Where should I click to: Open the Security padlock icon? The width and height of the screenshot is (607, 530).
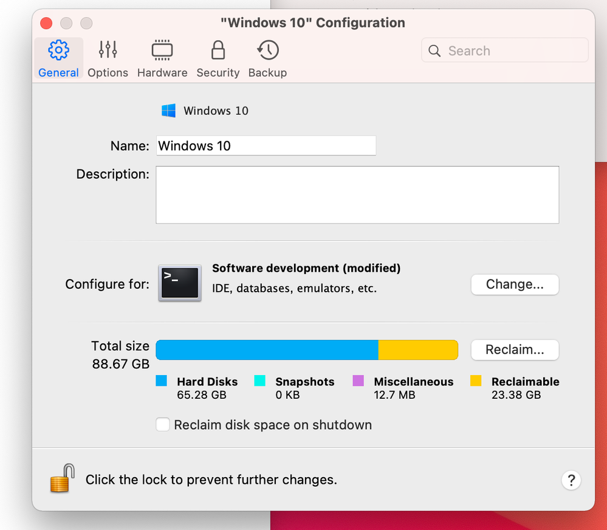218,50
